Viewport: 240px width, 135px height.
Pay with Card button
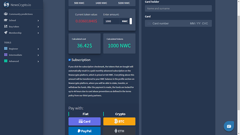(x=84, y=121)
